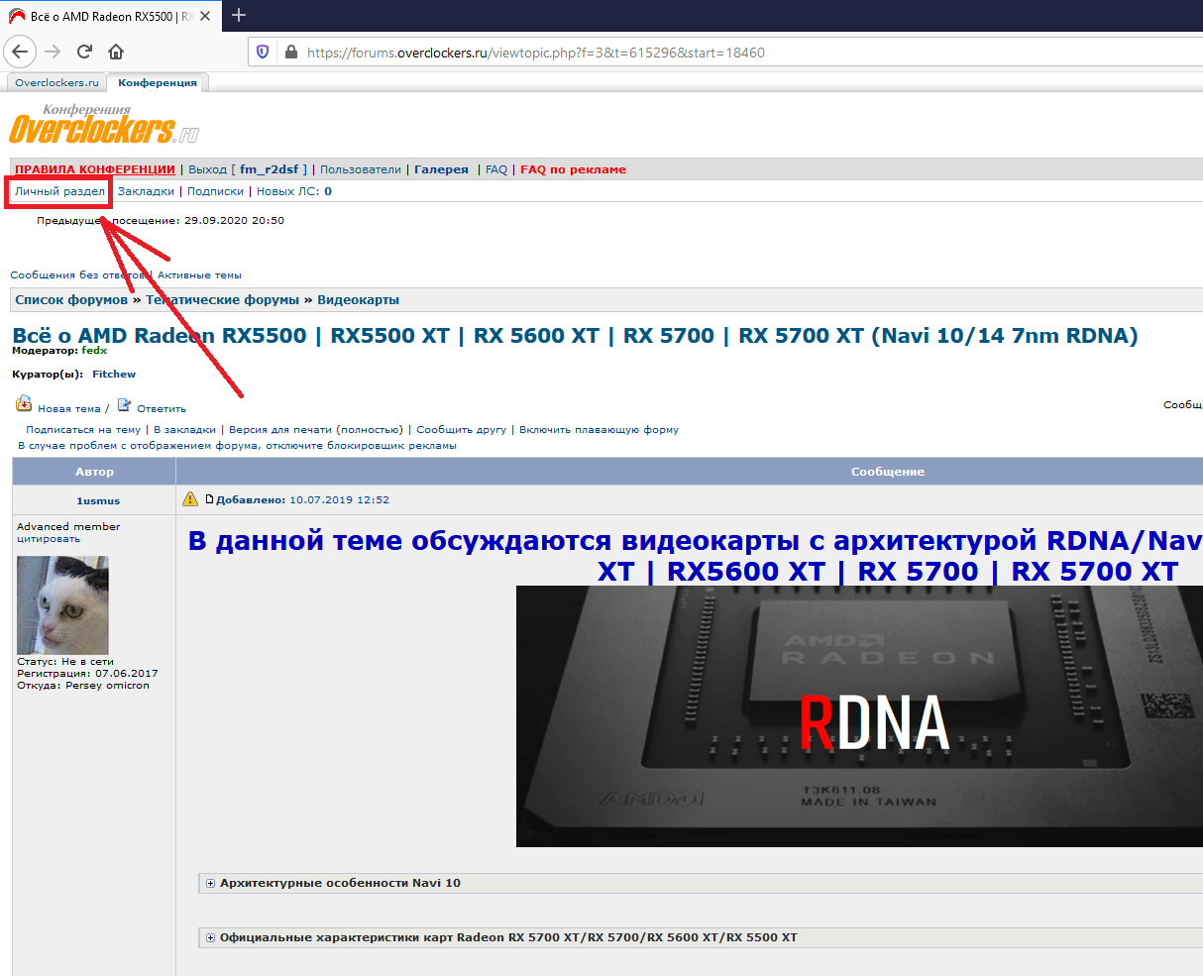
Task: Add topic В закладки
Action: (x=184, y=430)
